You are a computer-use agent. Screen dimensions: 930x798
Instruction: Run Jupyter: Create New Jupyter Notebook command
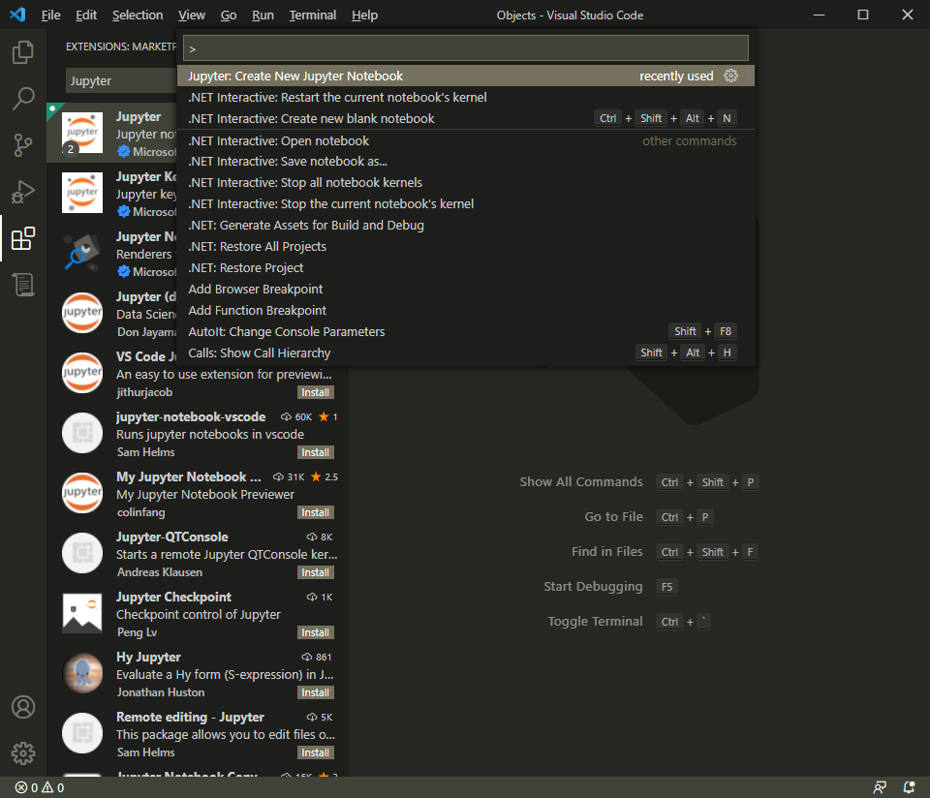point(466,76)
